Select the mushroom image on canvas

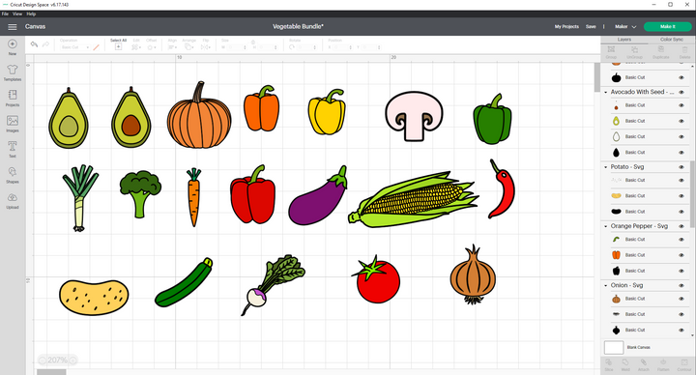pyautogui.click(x=414, y=116)
